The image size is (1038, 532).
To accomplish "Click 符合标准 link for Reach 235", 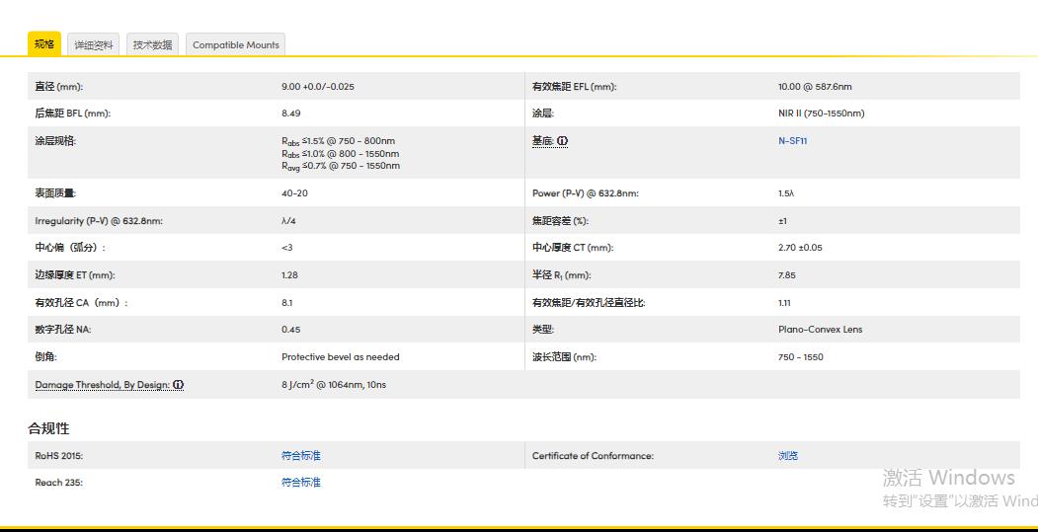I will point(301,483).
